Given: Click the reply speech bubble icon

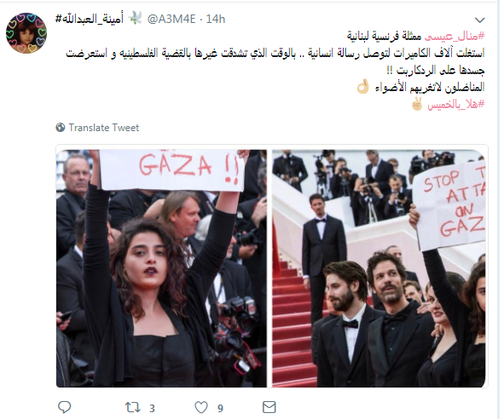Looking at the screenshot, I should [64, 407].
